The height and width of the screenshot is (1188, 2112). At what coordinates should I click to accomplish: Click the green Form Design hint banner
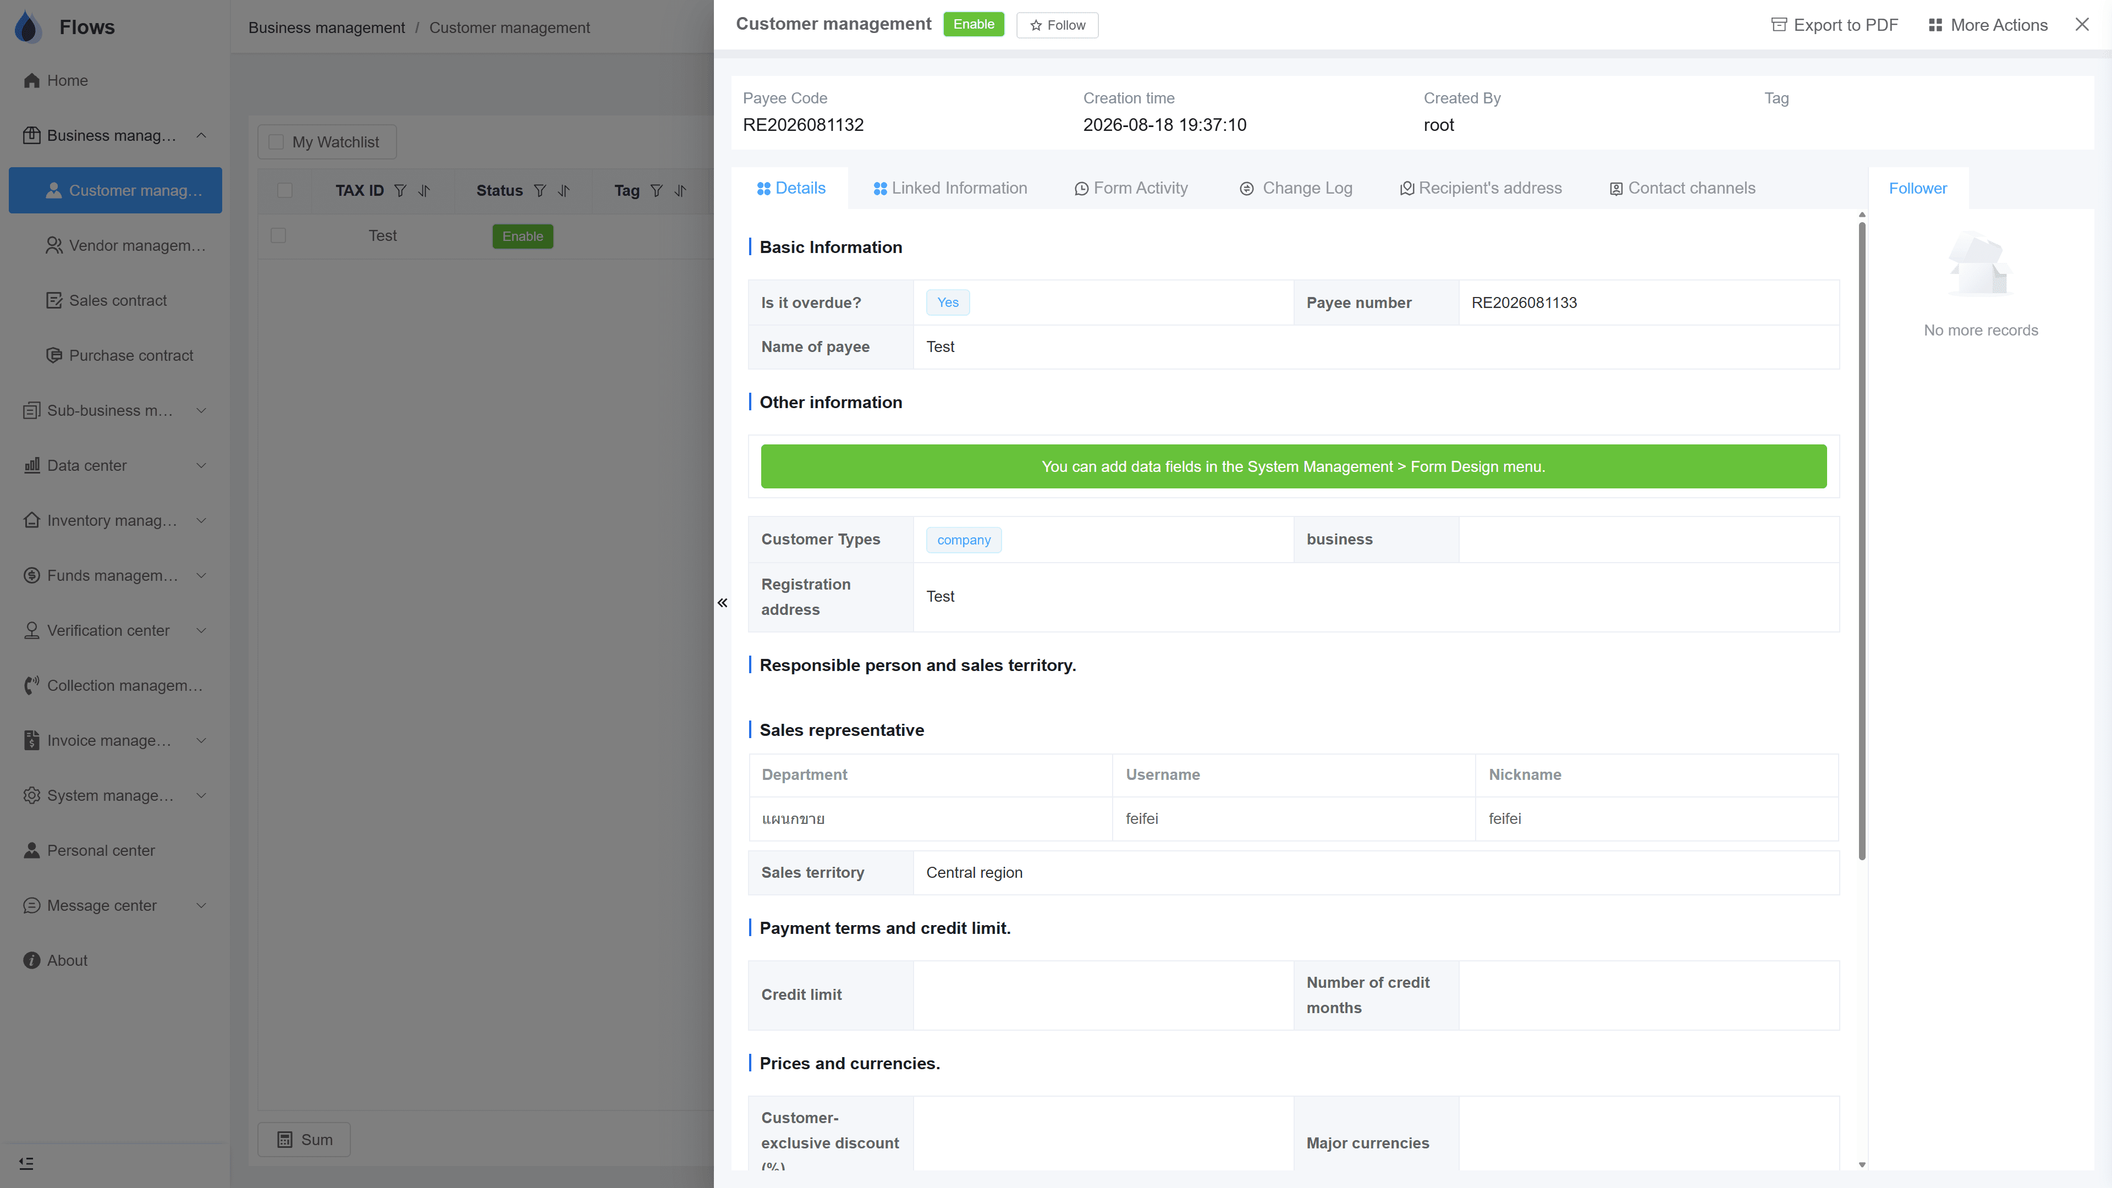coord(1293,466)
